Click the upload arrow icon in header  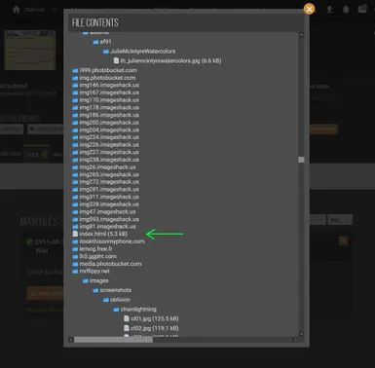pos(329,9)
